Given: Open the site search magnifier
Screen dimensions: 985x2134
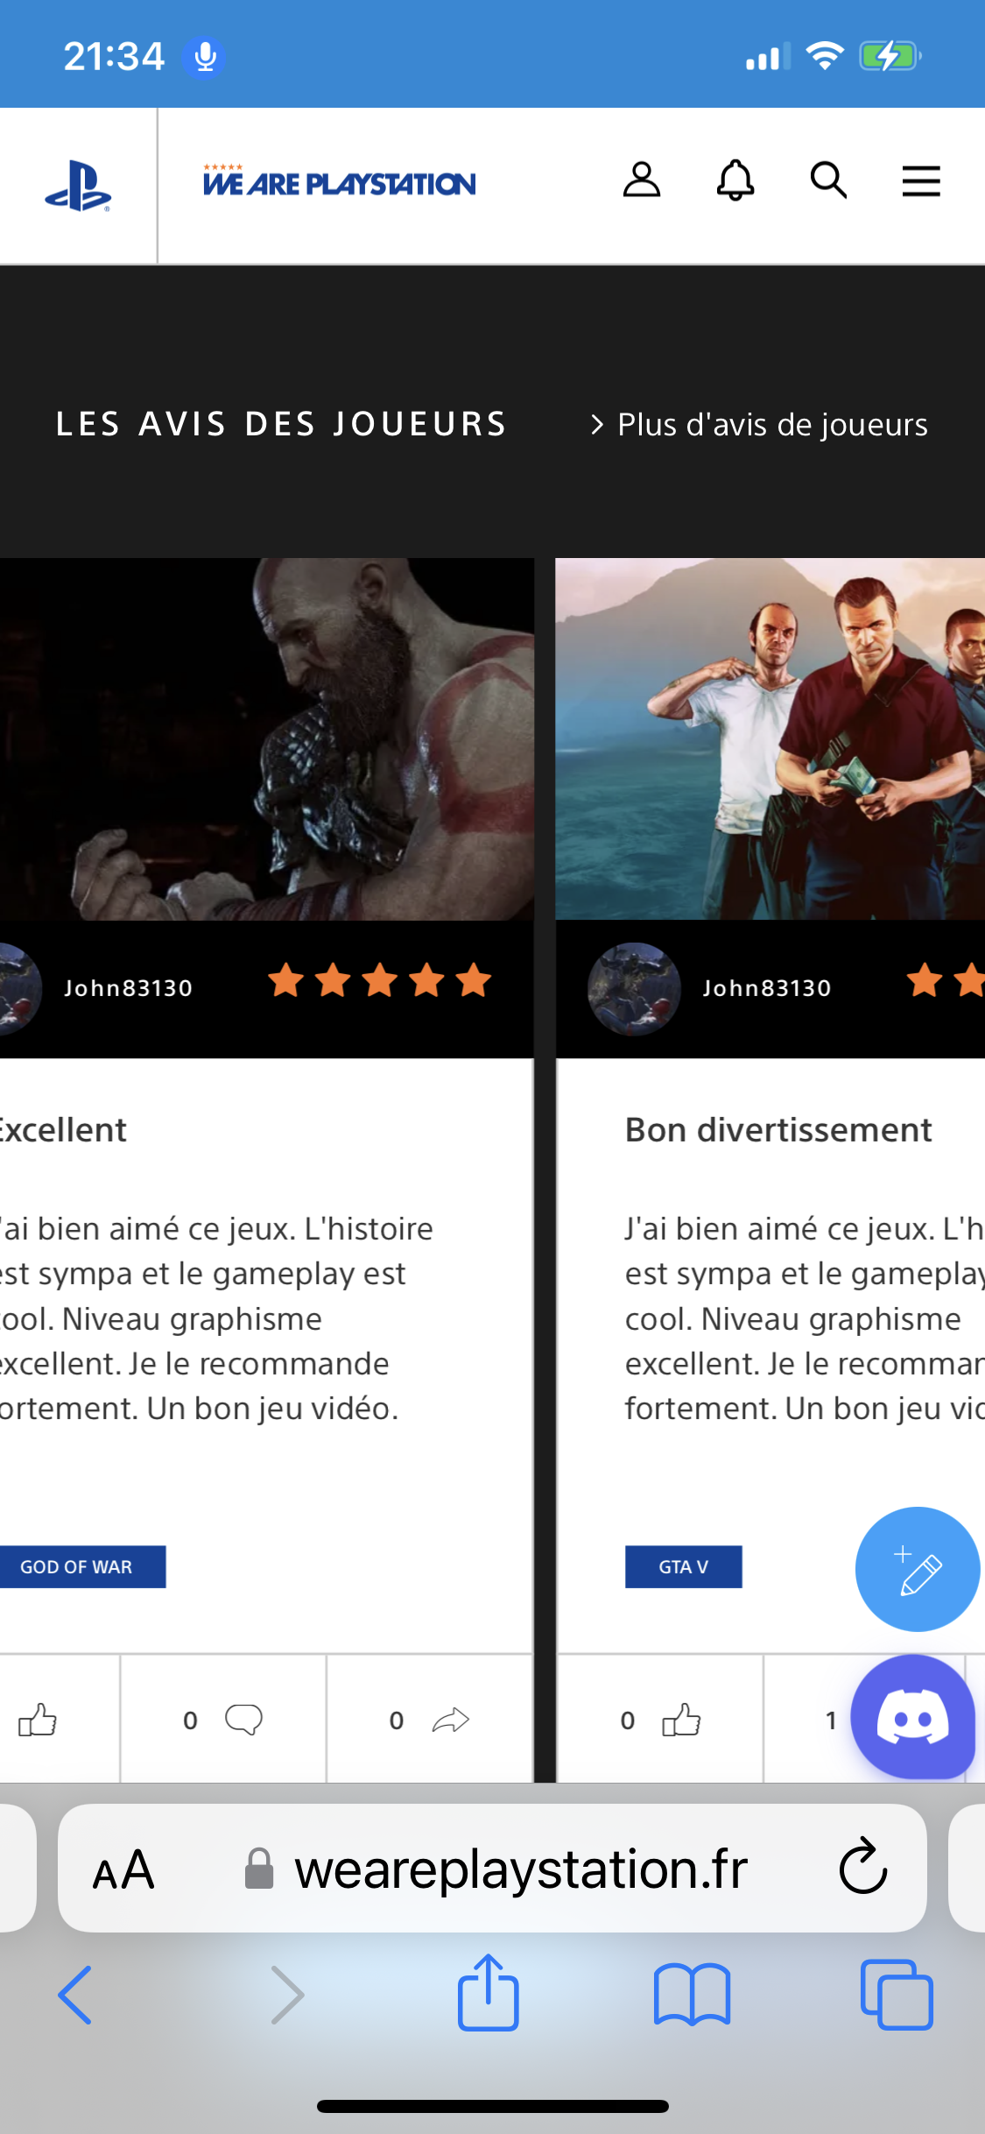Looking at the screenshot, I should coord(828,180).
